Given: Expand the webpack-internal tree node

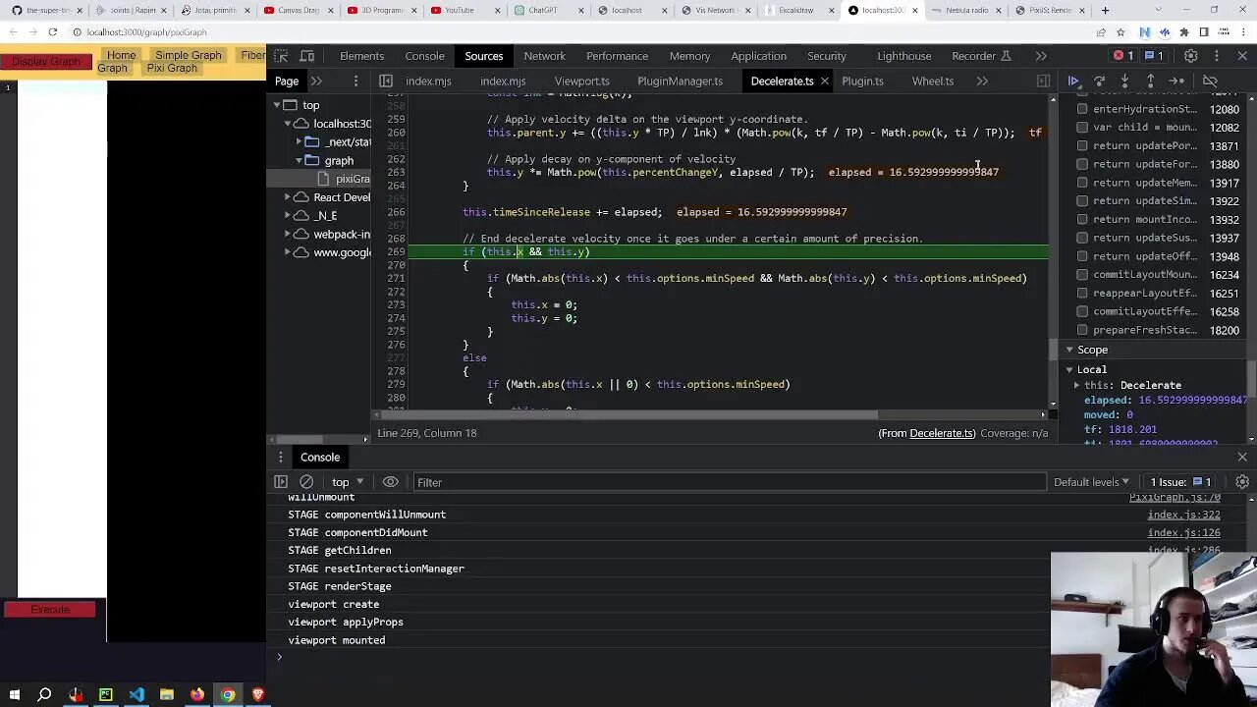Looking at the screenshot, I should (288, 234).
